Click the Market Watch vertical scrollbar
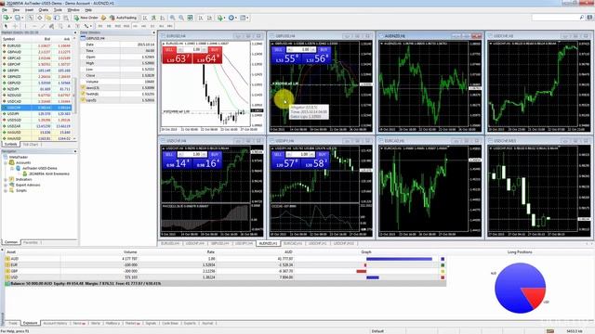 coord(74,95)
